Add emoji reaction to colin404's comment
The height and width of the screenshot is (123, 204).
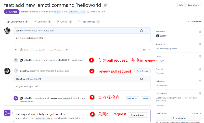(141, 31)
